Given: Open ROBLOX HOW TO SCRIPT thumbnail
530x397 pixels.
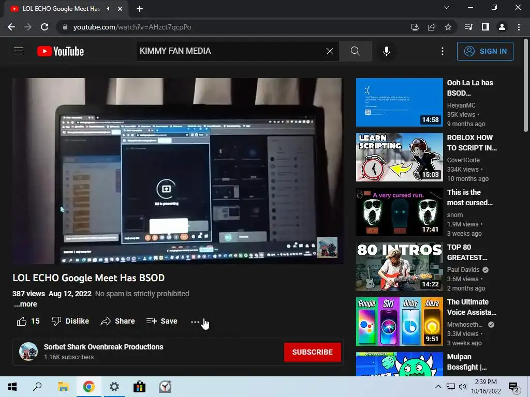Looking at the screenshot, I should [x=399, y=157].
